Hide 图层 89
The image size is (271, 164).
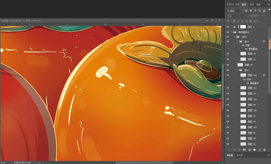(x=228, y=65)
